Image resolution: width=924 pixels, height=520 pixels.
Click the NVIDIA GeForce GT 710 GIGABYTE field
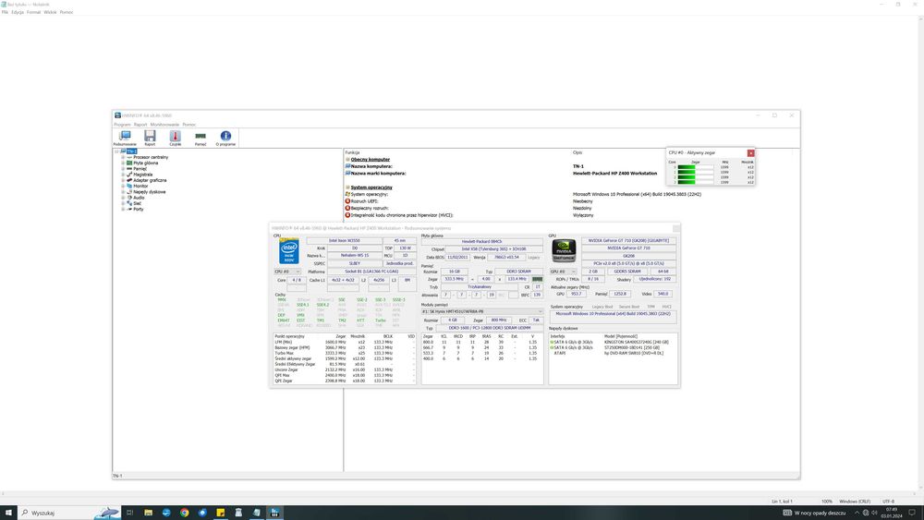coord(628,241)
